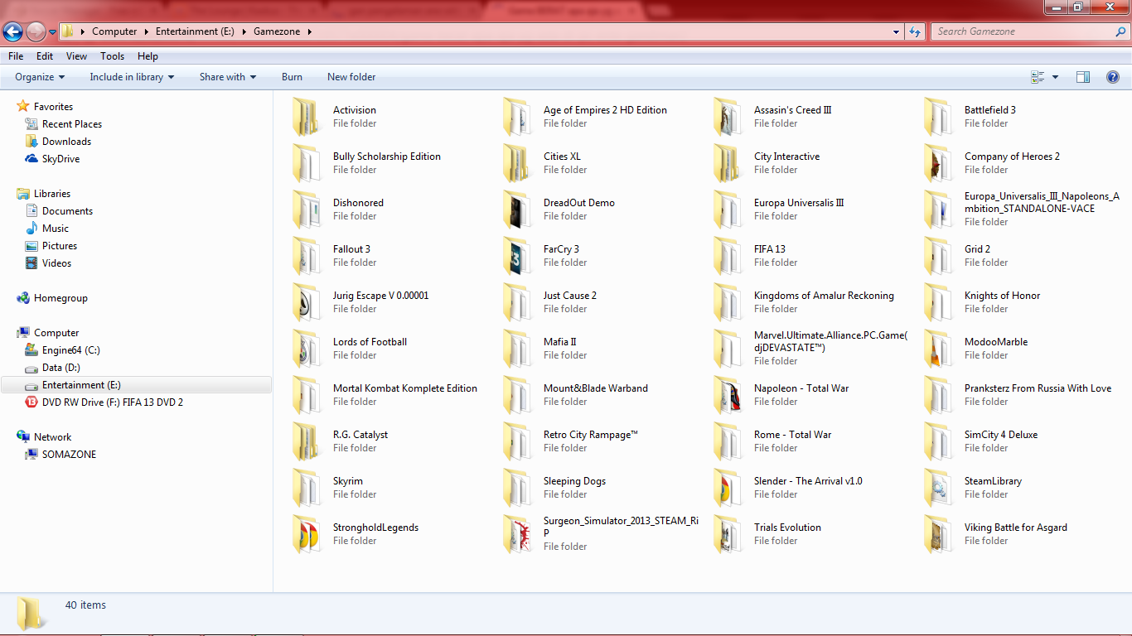Image resolution: width=1132 pixels, height=636 pixels.
Task: Select the SteamLibrary folder icon
Action: 938,487
